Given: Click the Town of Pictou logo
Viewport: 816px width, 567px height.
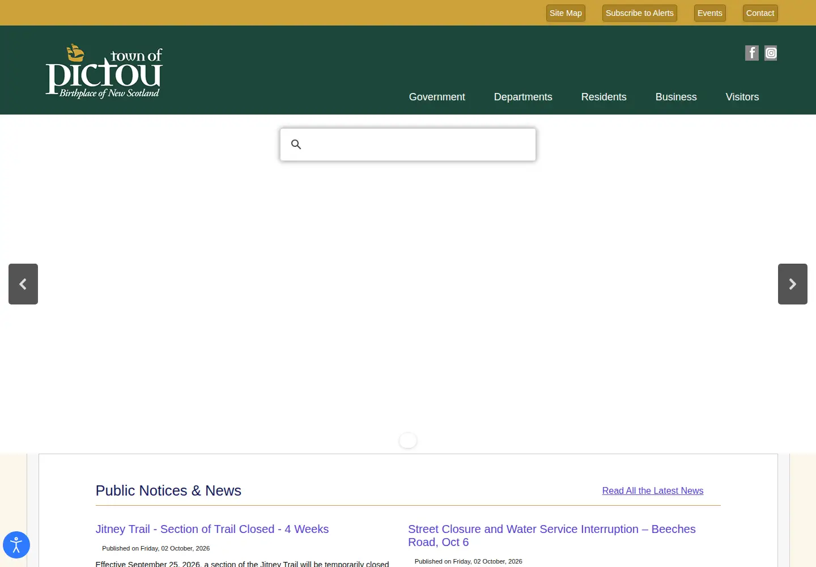Looking at the screenshot, I should point(104,71).
